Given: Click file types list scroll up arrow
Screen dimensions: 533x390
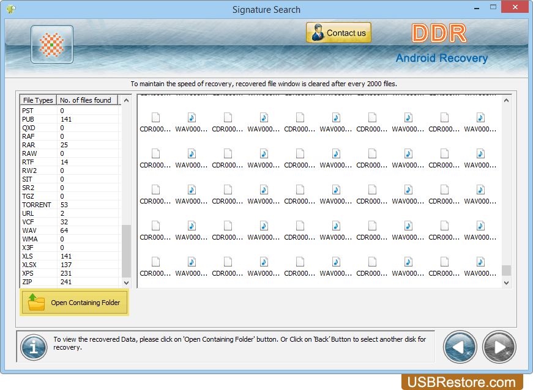Looking at the screenshot, I should (126, 100).
